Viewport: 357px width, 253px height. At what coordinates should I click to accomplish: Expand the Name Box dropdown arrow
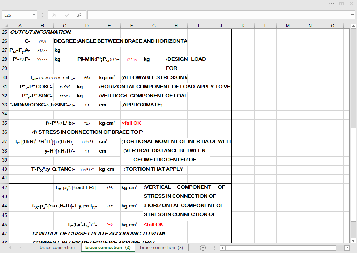(33, 15)
